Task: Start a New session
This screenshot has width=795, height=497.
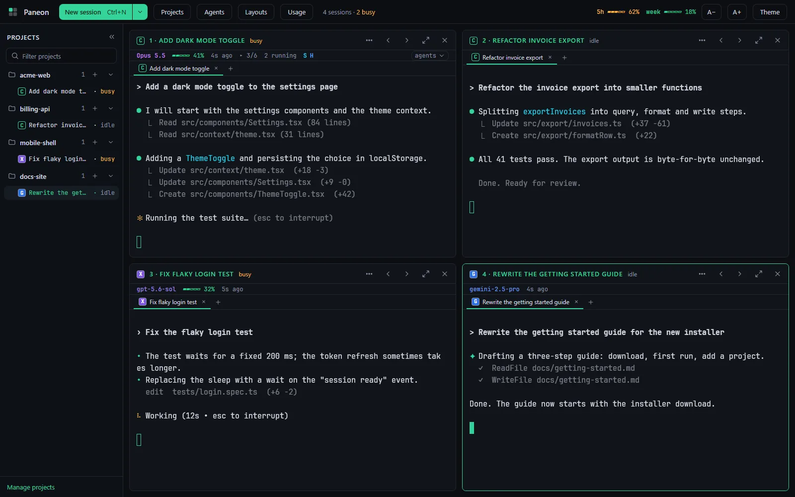Action: pos(95,12)
